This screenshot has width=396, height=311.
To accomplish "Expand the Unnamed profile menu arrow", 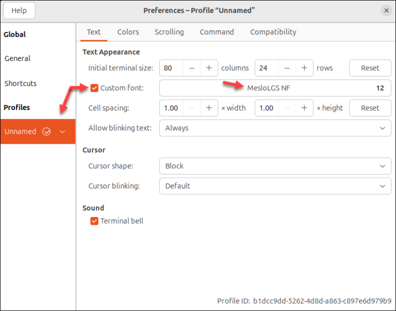I will click(x=62, y=132).
